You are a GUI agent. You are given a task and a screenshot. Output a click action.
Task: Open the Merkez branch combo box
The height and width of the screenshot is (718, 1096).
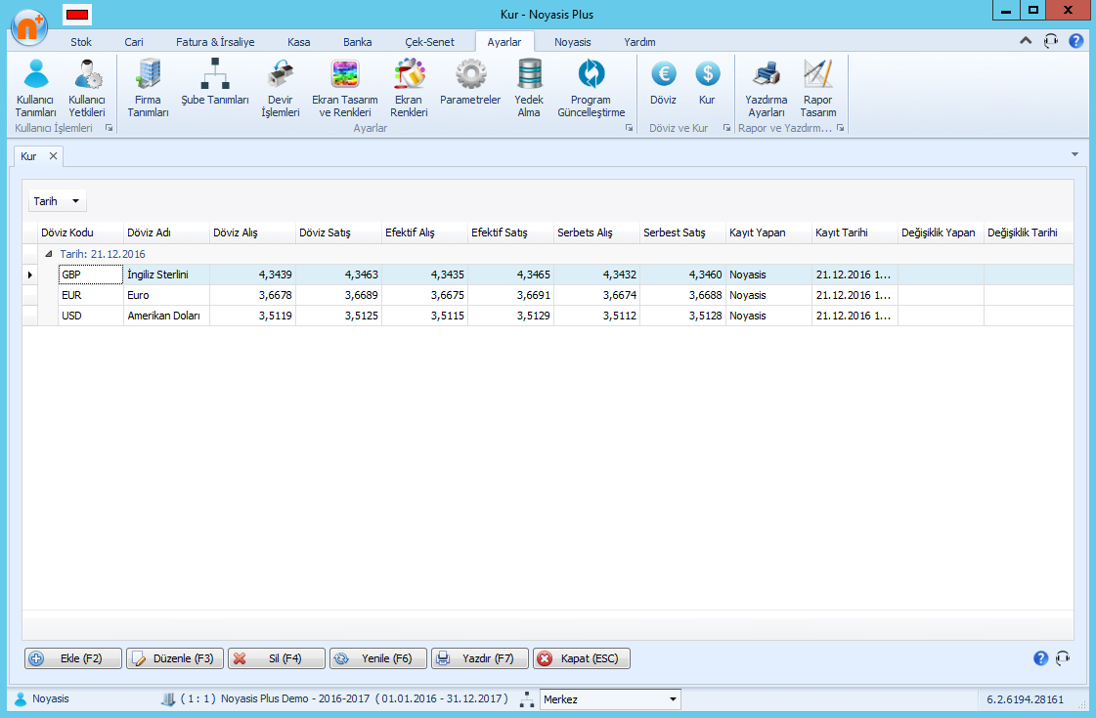pyautogui.click(x=610, y=699)
